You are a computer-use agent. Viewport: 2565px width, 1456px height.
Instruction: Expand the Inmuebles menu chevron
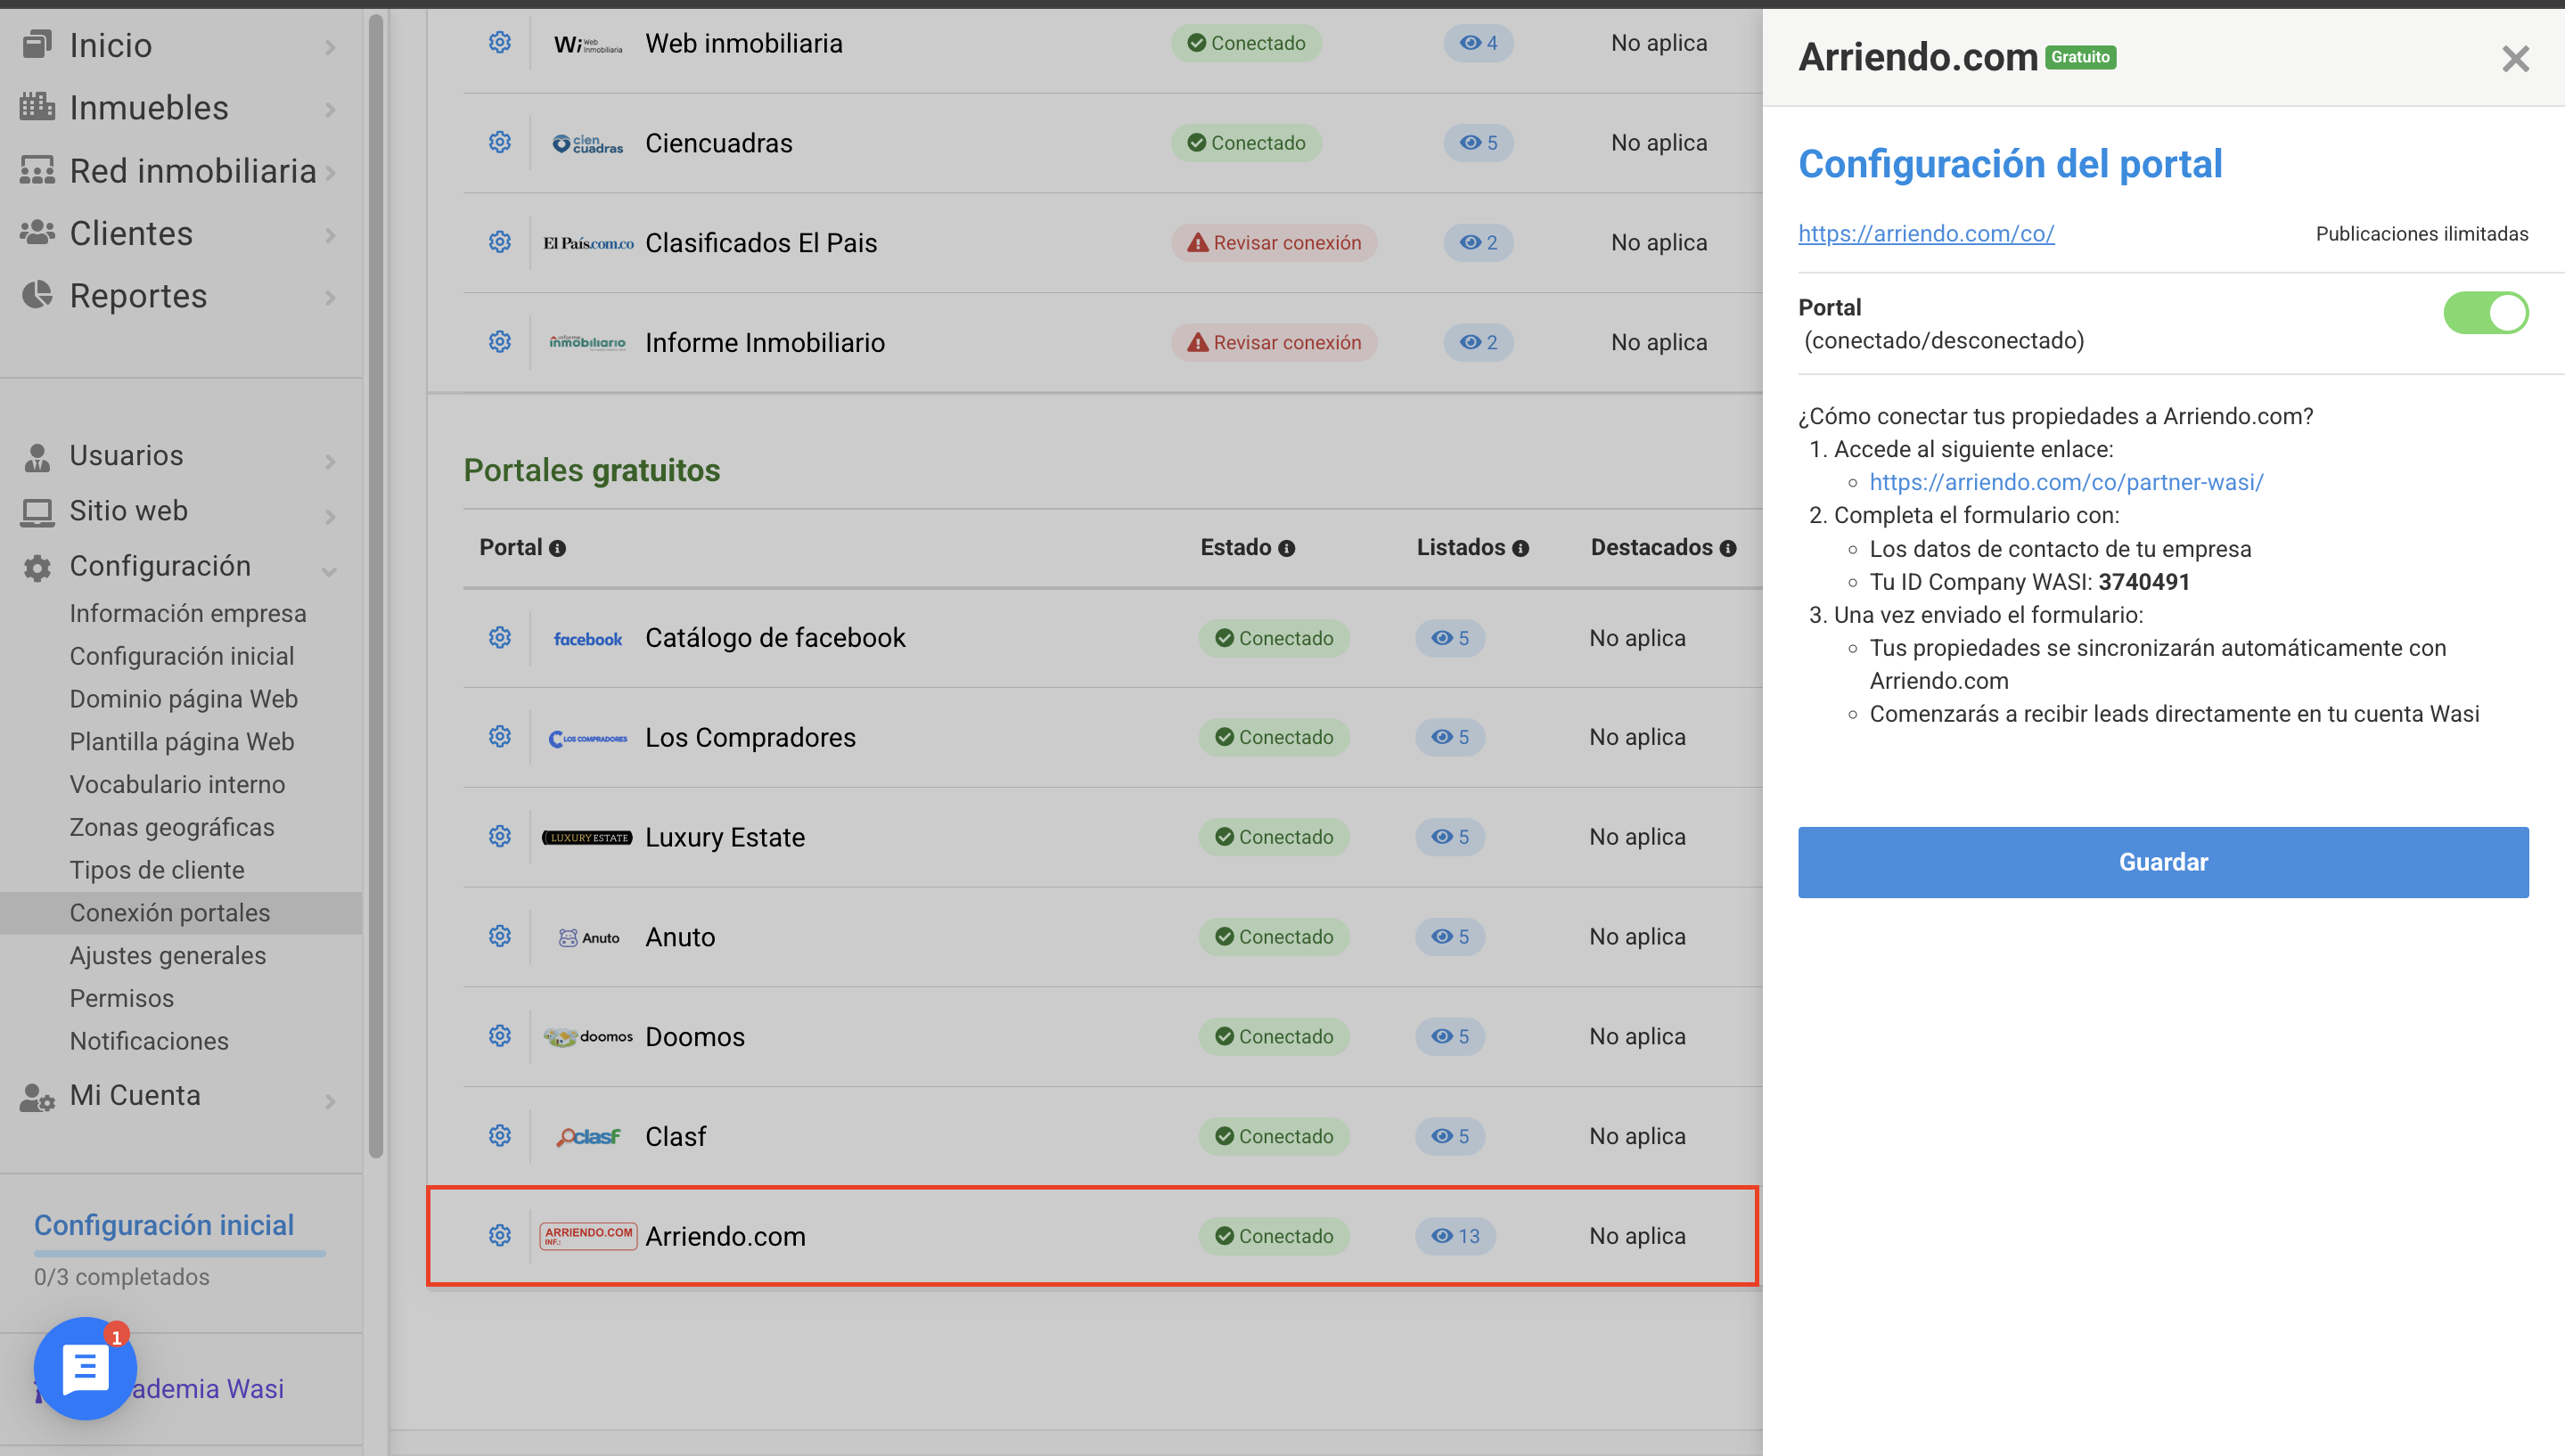click(330, 109)
